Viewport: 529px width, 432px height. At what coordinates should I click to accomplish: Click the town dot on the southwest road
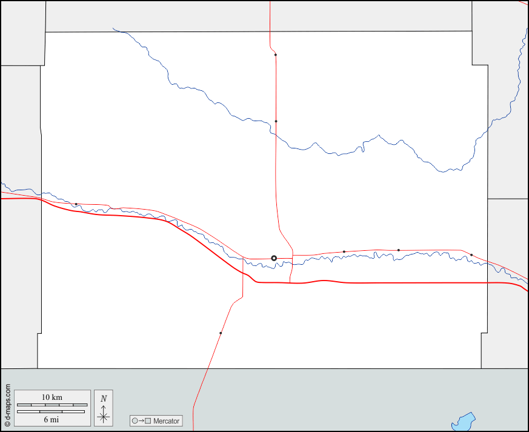point(221,333)
